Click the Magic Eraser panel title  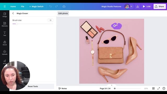[22, 13]
